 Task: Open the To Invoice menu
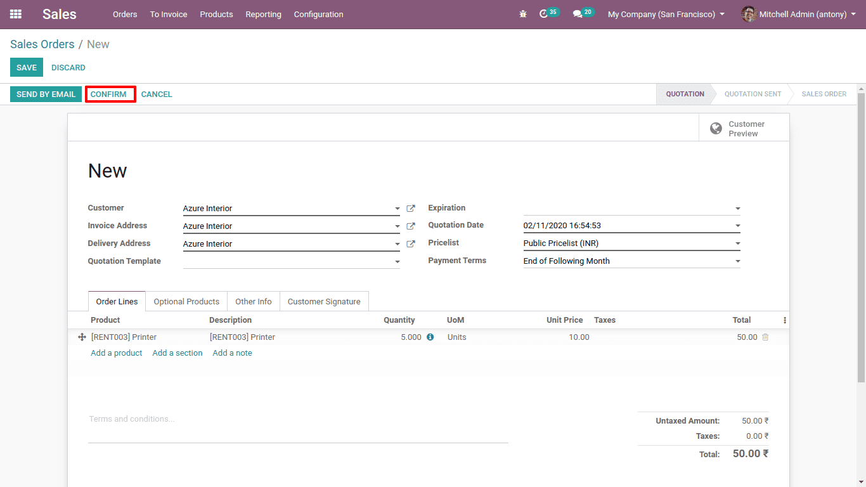pos(169,14)
